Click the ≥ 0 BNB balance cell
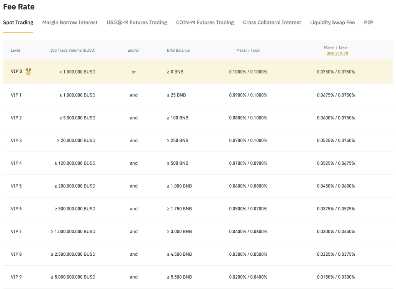This screenshot has height=289, width=396. pyautogui.click(x=175, y=72)
